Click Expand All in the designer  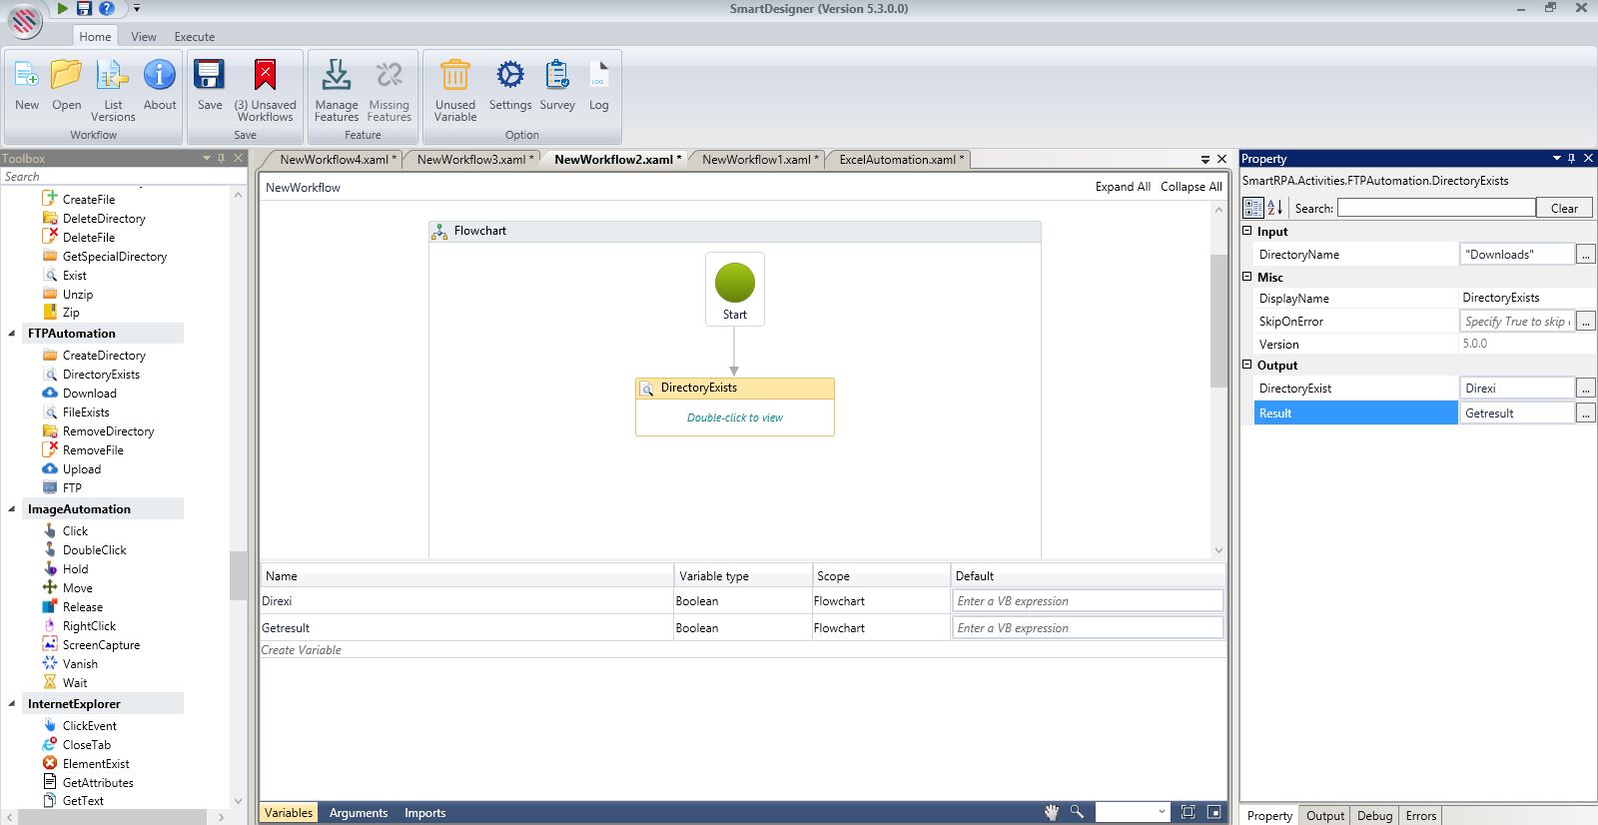(x=1123, y=187)
